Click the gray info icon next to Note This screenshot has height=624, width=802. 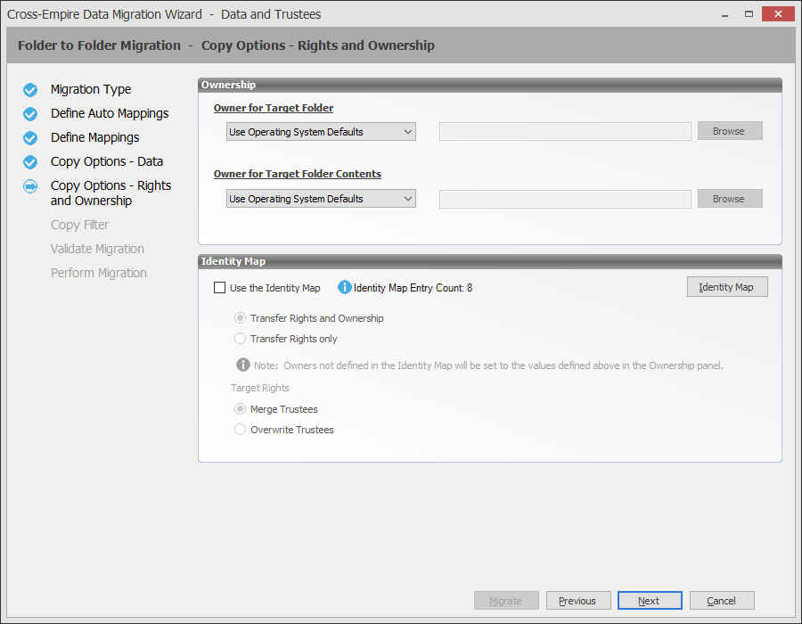pyautogui.click(x=242, y=365)
